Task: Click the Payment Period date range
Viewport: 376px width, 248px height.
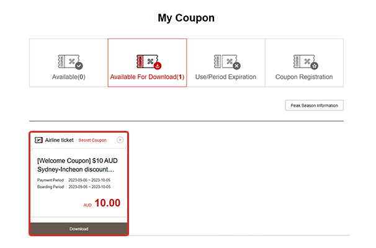Action: pyautogui.click(x=89, y=180)
